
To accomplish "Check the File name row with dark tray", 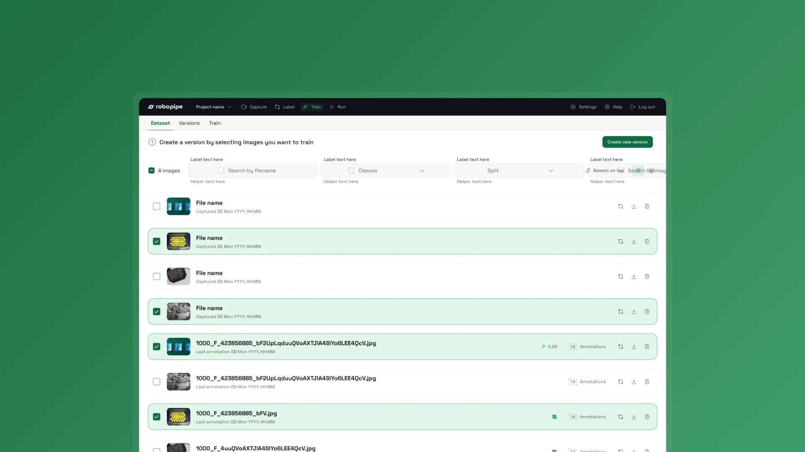I will click(x=156, y=277).
